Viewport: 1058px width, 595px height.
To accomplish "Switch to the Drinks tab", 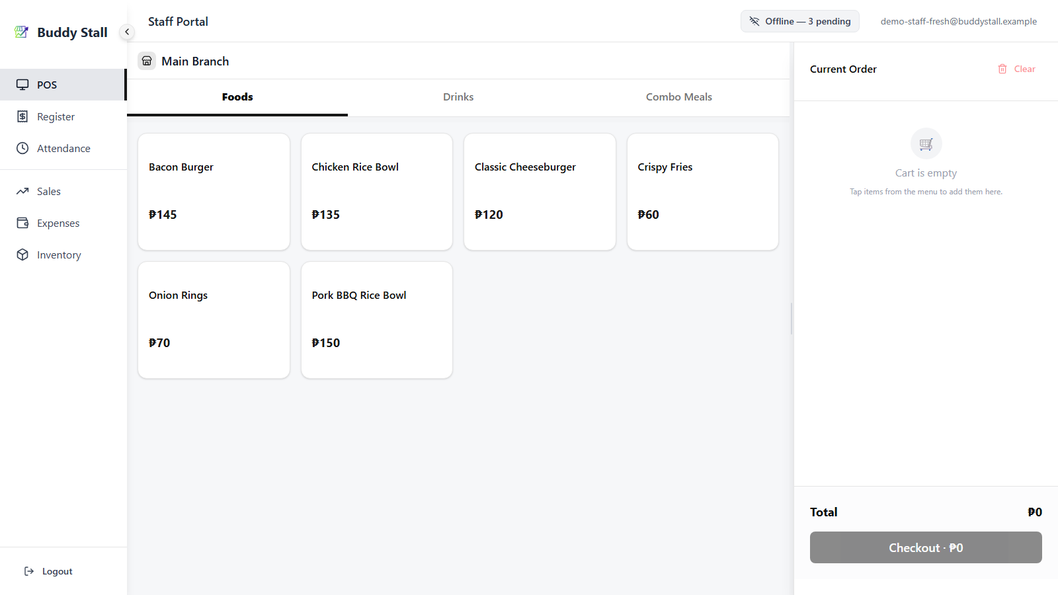I will click(x=458, y=97).
